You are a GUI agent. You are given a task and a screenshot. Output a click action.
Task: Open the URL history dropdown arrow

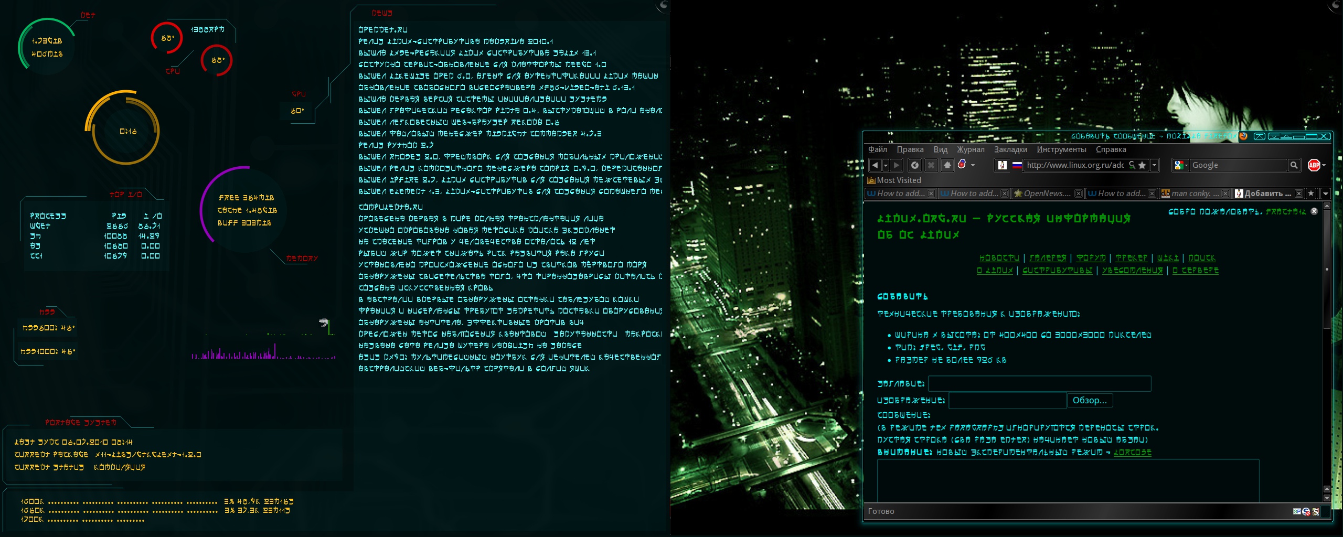pyautogui.click(x=1154, y=165)
